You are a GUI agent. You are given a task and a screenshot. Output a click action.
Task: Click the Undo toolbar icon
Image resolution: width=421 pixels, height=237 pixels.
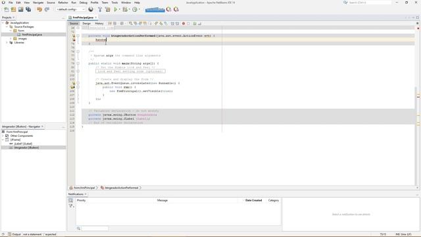(x=39, y=9)
